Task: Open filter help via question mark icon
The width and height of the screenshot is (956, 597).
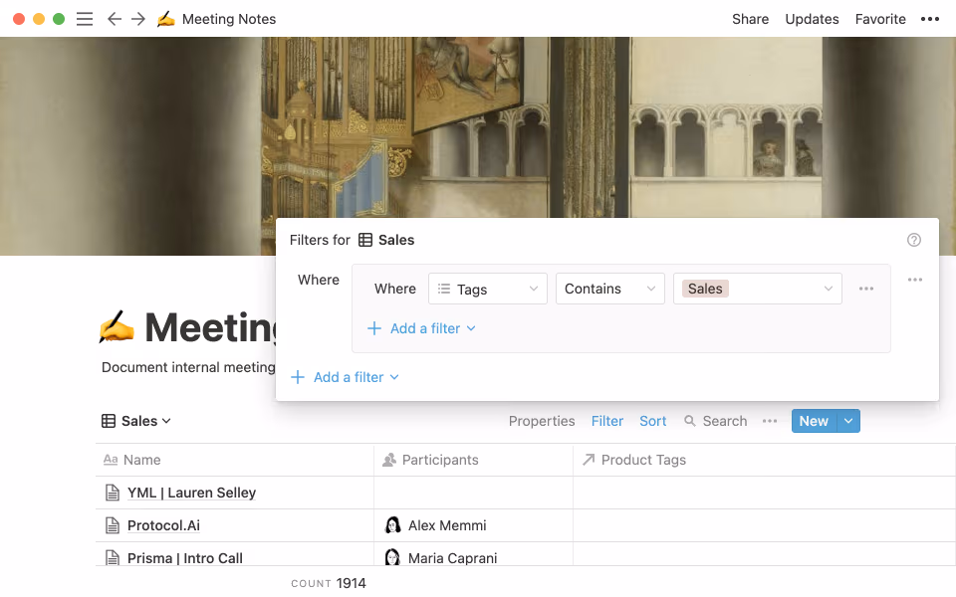Action: click(x=914, y=239)
